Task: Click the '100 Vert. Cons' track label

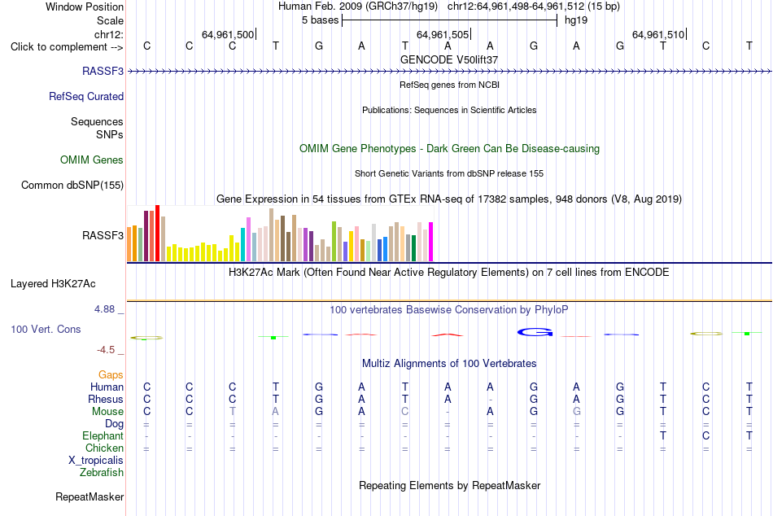Action: tap(46, 329)
